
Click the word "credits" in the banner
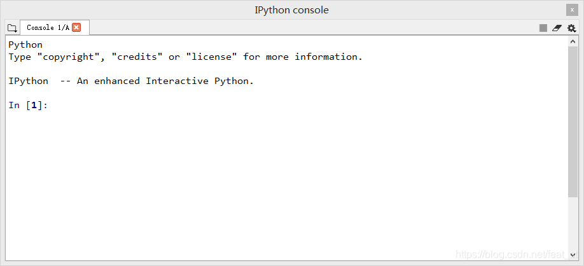pyautogui.click(x=137, y=57)
